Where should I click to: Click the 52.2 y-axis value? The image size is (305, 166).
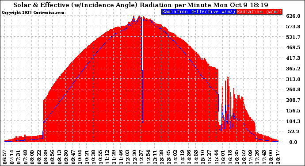pos(294,131)
